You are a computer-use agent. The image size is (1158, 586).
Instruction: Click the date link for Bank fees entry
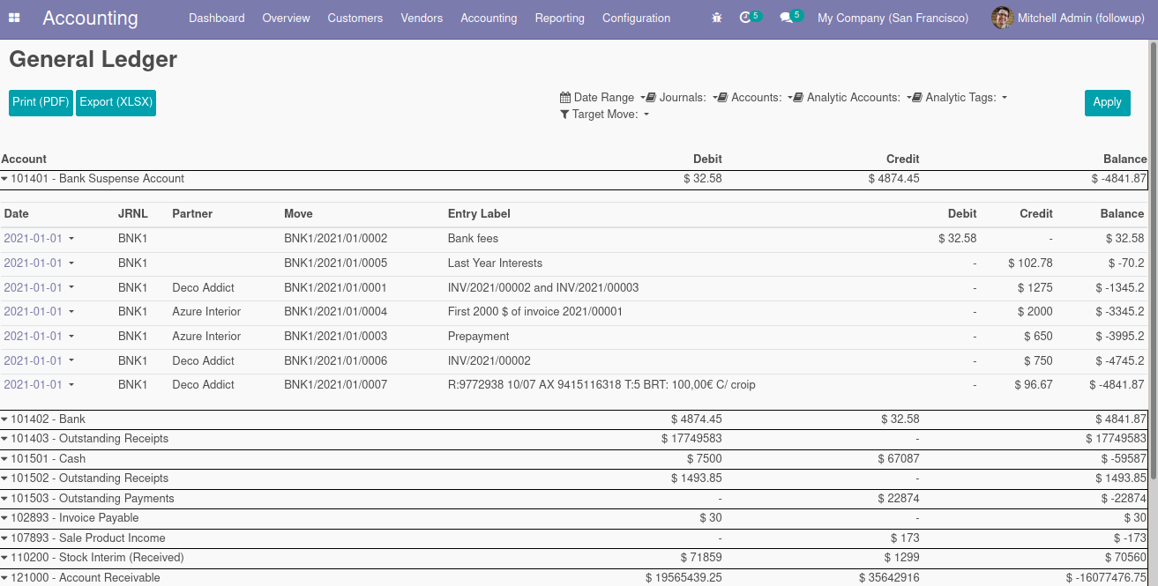(34, 239)
